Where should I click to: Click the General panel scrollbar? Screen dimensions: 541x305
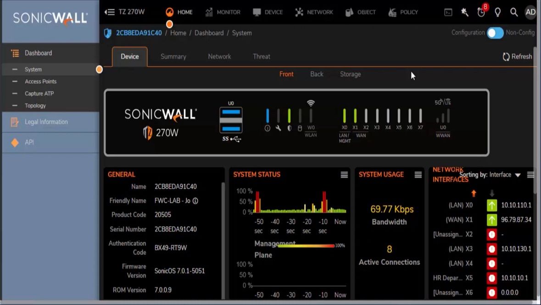pyautogui.click(x=223, y=240)
